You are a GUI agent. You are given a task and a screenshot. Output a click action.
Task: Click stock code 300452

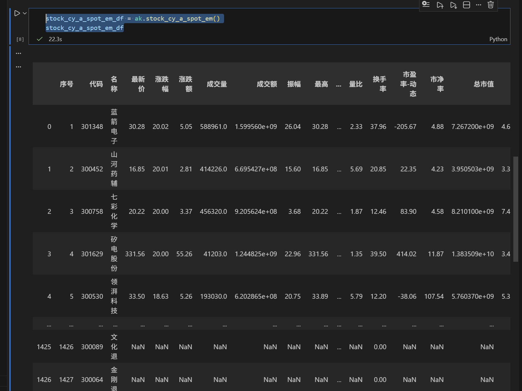pos(92,169)
